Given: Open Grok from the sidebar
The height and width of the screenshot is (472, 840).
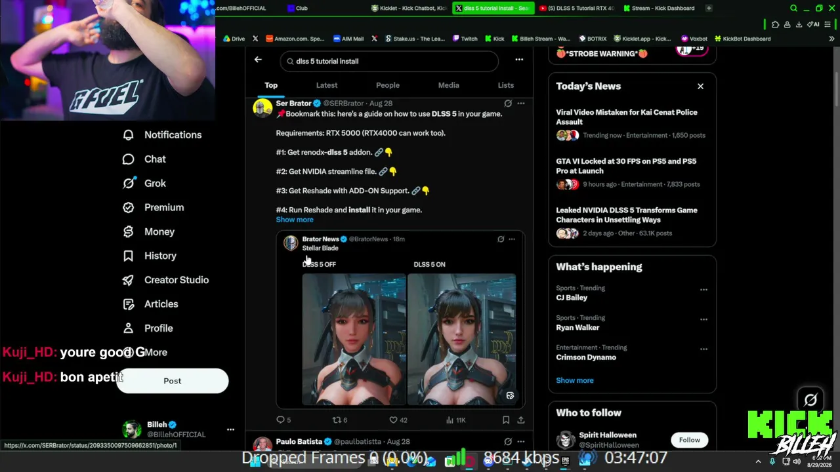Looking at the screenshot, I should tap(144, 184).
